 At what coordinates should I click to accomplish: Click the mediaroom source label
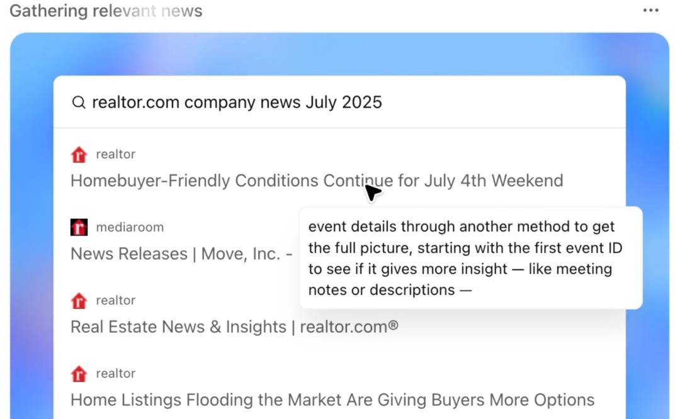click(130, 227)
